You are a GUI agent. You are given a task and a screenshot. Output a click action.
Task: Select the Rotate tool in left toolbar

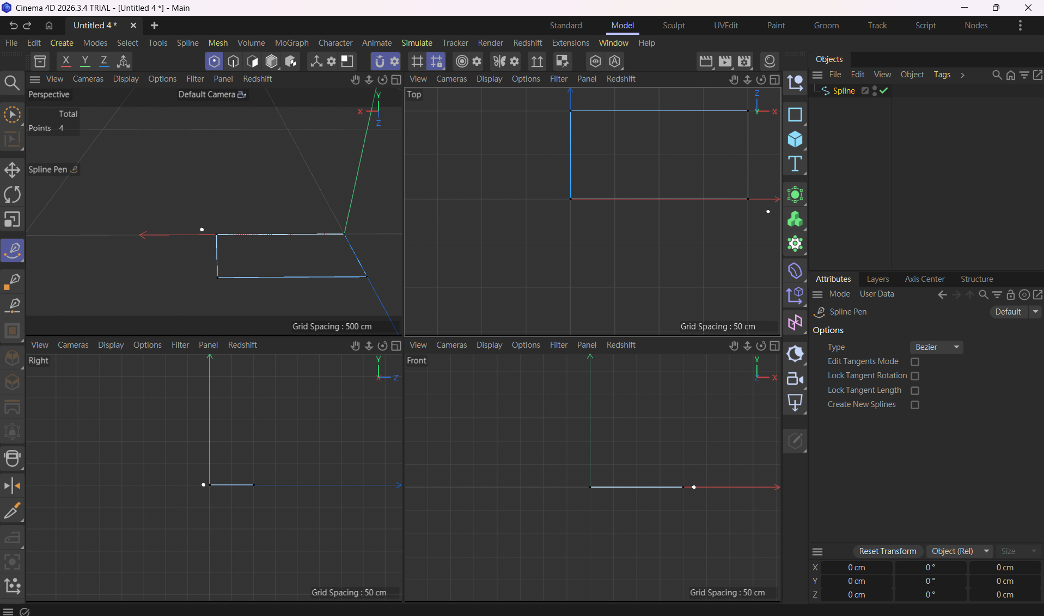click(x=13, y=195)
